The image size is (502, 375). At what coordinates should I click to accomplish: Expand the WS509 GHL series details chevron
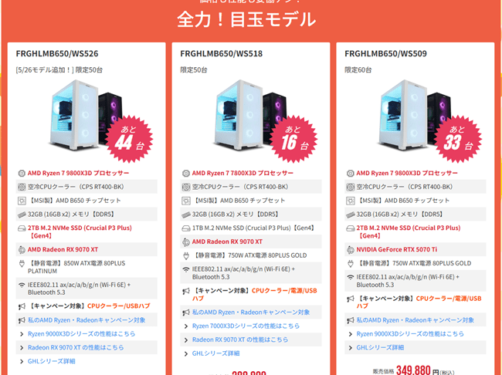point(351,348)
